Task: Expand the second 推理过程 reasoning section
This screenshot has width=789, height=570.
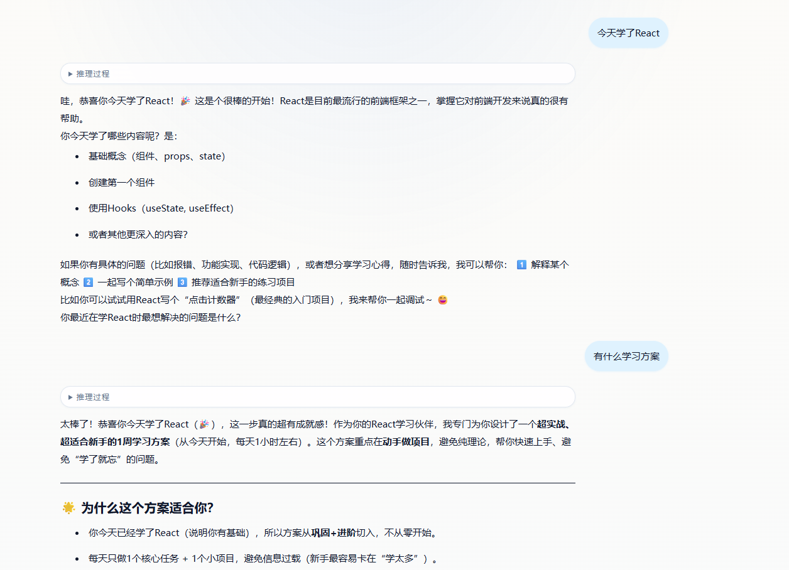Action: (x=317, y=397)
